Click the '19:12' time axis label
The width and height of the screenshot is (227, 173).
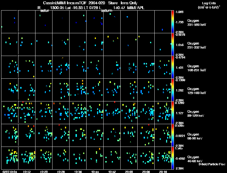click(x=27, y=172)
